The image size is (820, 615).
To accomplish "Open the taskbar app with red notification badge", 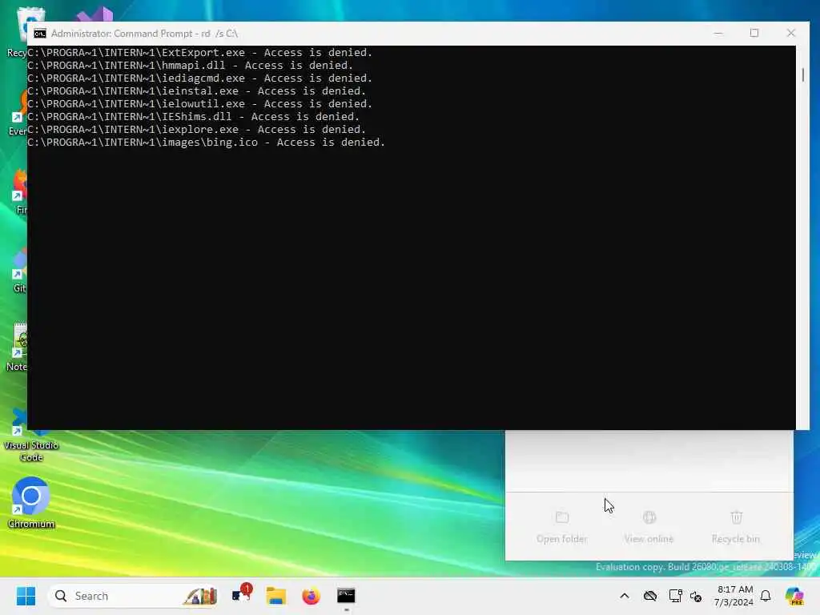I will click(x=241, y=595).
